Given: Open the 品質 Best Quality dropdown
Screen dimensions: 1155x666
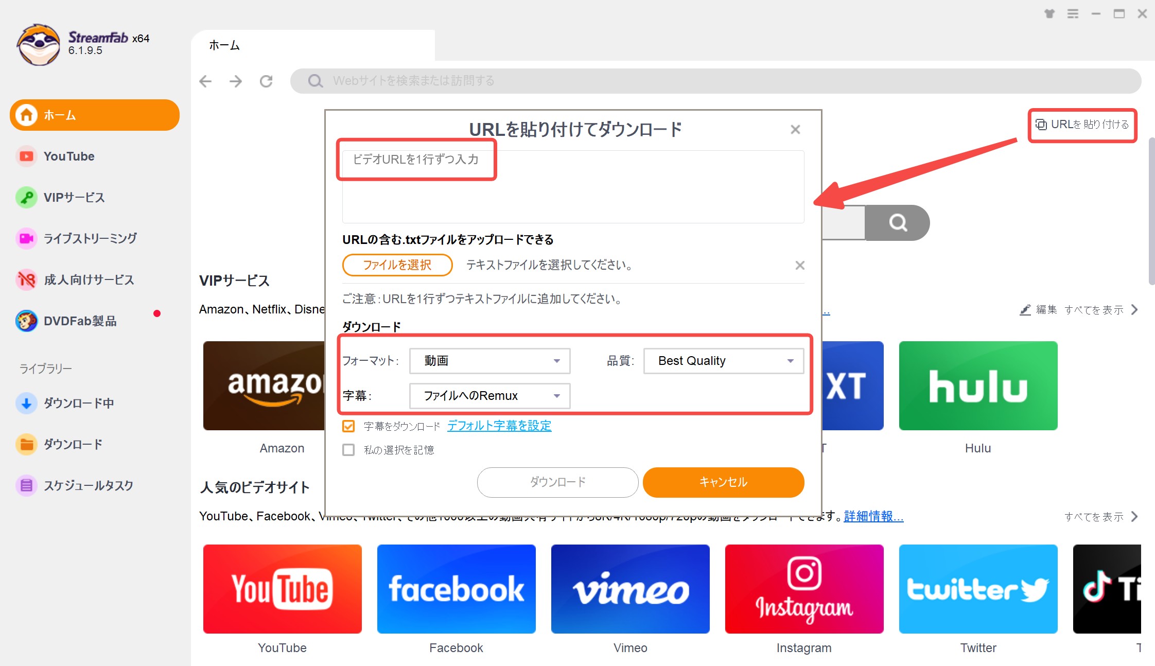Looking at the screenshot, I should click(724, 361).
